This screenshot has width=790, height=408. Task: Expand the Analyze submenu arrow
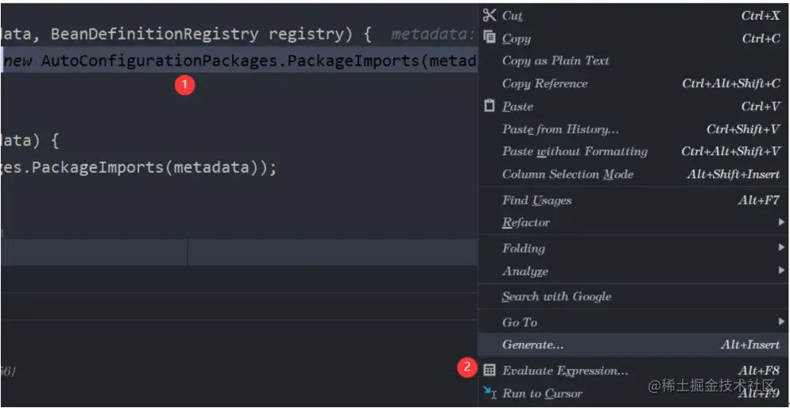[781, 271]
